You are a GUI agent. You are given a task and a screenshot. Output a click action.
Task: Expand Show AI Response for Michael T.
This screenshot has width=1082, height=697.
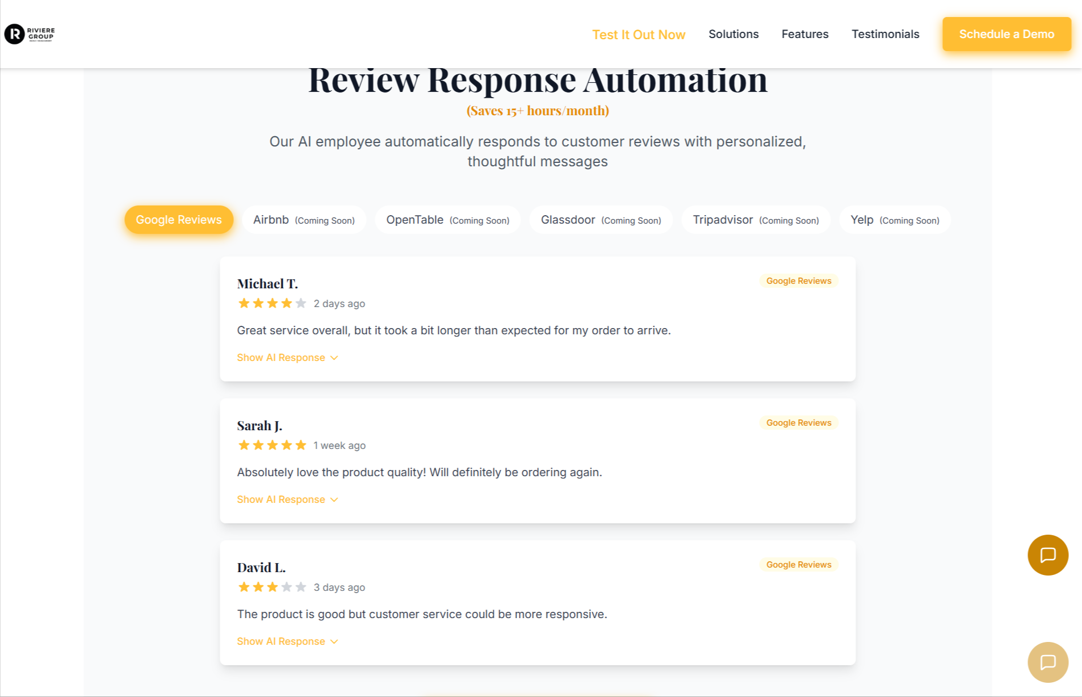pyautogui.click(x=287, y=358)
